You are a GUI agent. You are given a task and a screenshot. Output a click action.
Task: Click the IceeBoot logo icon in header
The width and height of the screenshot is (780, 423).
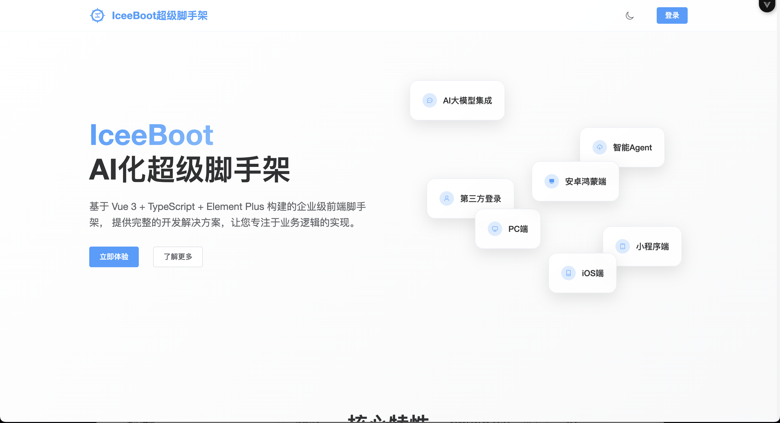[x=97, y=15]
